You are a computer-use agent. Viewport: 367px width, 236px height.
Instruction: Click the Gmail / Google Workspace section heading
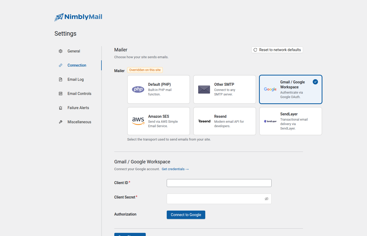pos(142,162)
